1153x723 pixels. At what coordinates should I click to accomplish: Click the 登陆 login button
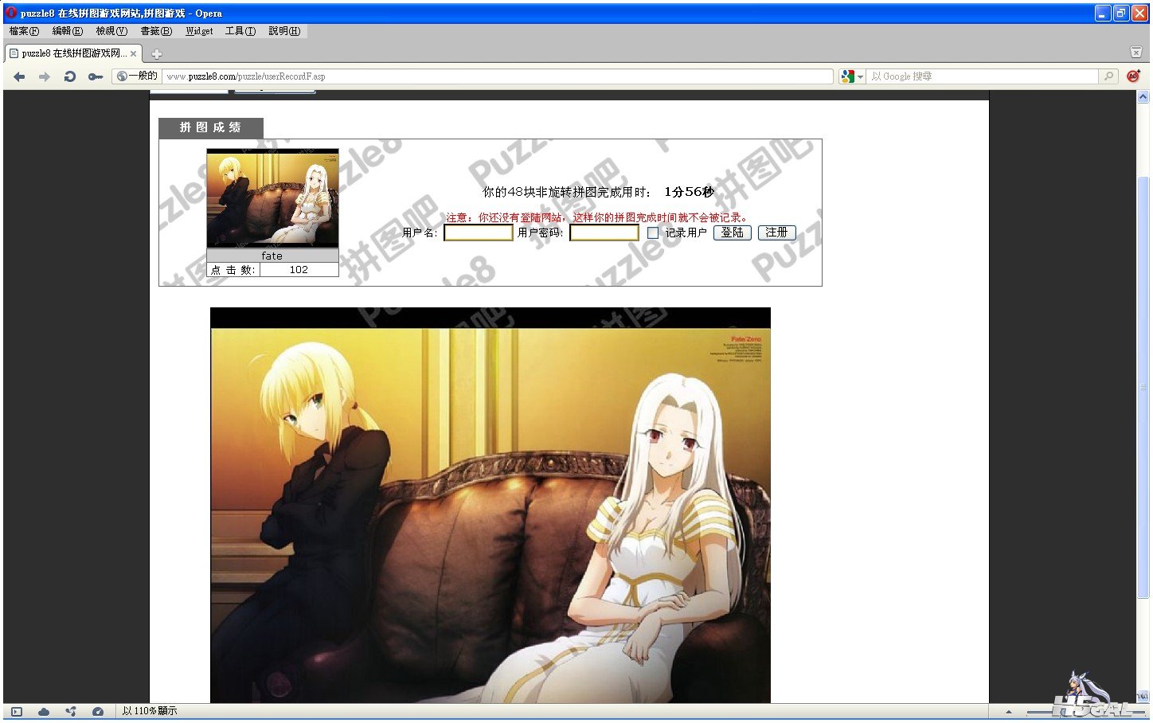pos(732,233)
